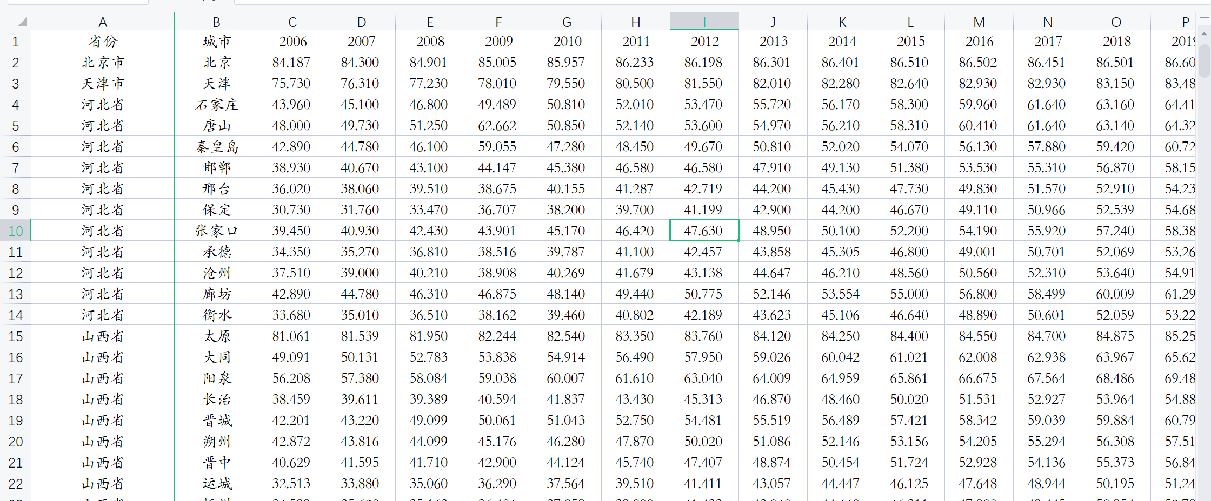
Task: Select column N header
Action: [x=1048, y=22]
